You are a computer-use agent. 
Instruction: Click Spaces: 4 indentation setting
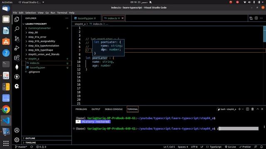(x=183, y=147)
